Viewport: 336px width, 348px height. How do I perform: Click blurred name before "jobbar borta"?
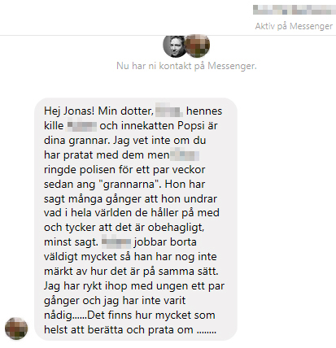[x=116, y=242]
